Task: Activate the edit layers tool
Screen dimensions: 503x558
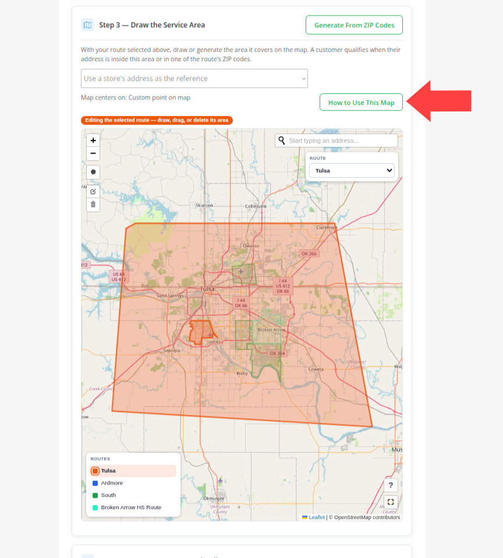Action: [x=93, y=192]
